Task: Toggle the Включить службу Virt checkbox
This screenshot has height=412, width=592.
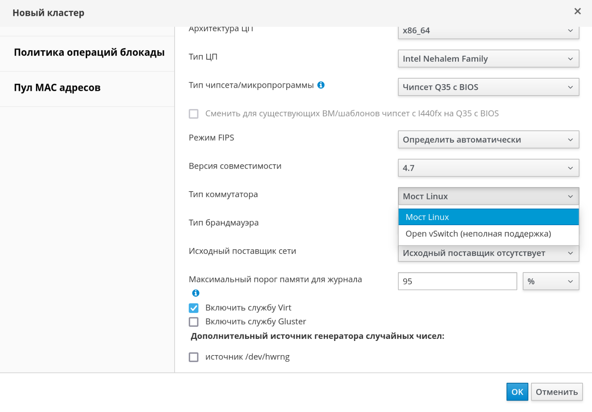Action: coord(194,308)
